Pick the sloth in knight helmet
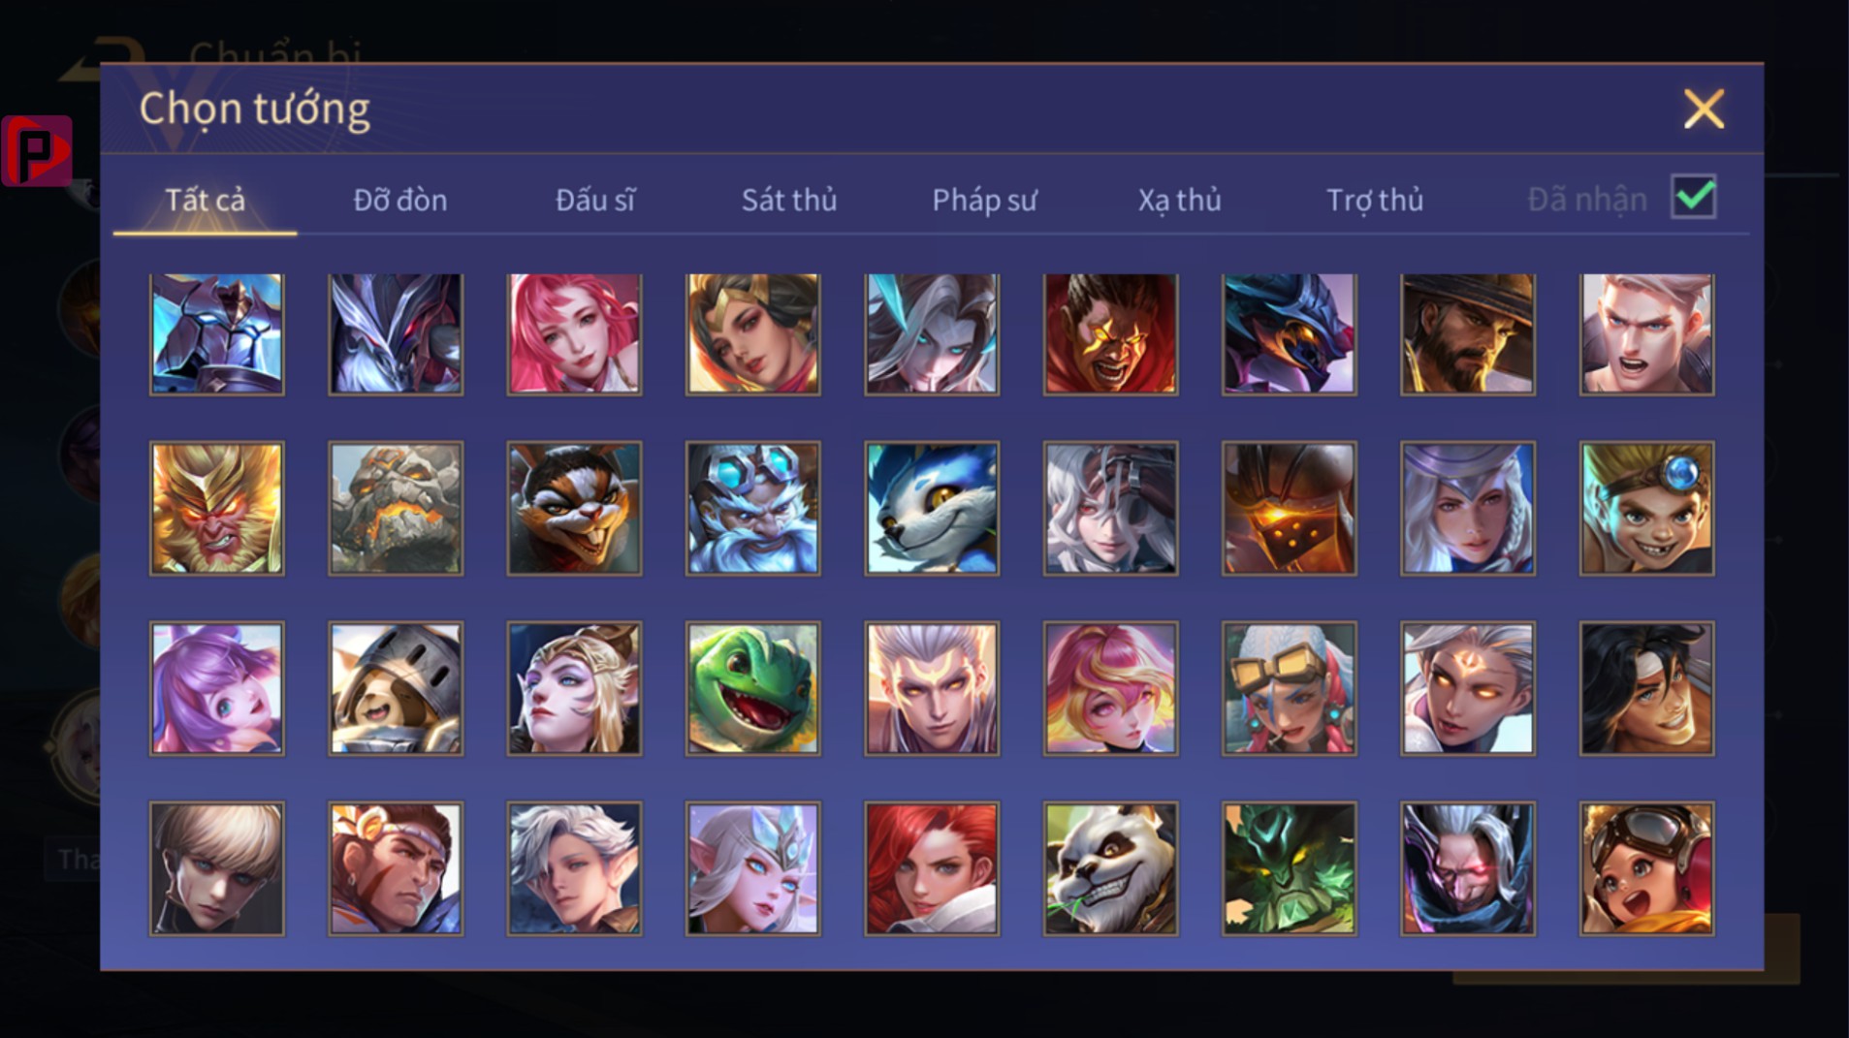Viewport: 1849px width, 1038px height. (x=396, y=688)
